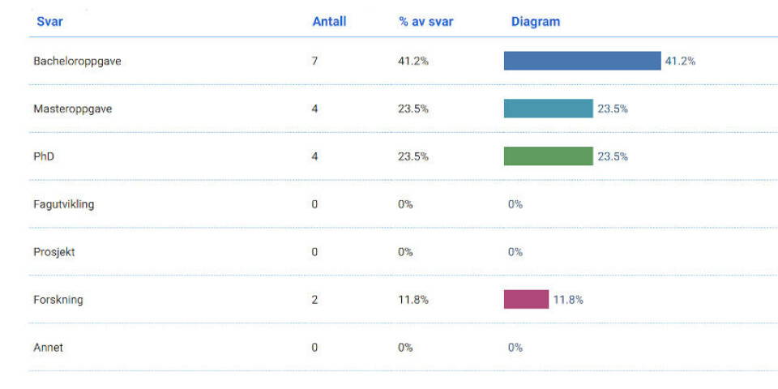The width and height of the screenshot is (778, 389).
Task: Click the PhD row label
Action: tap(44, 156)
